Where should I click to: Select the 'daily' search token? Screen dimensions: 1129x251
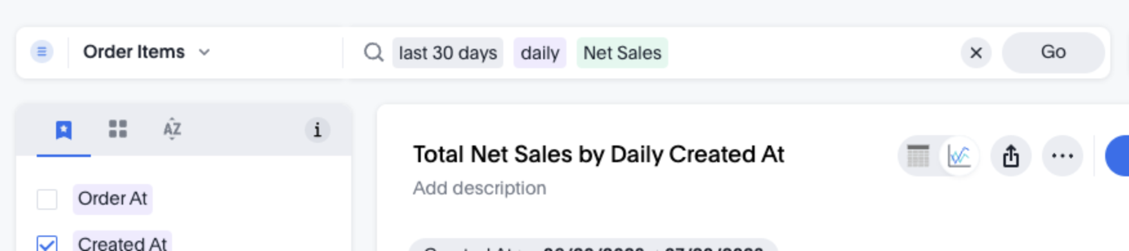click(x=540, y=53)
